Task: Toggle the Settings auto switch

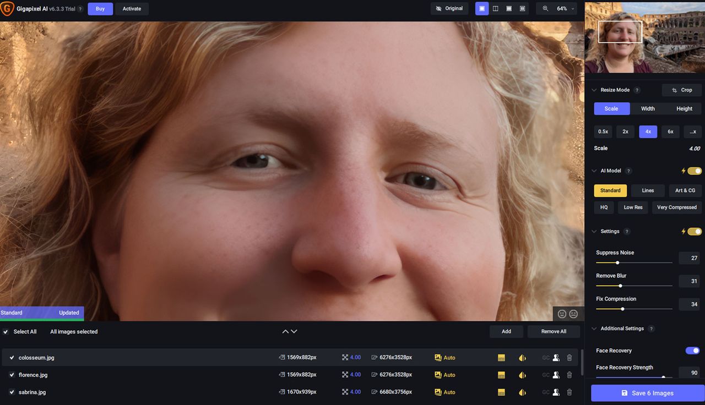Action: coord(695,231)
